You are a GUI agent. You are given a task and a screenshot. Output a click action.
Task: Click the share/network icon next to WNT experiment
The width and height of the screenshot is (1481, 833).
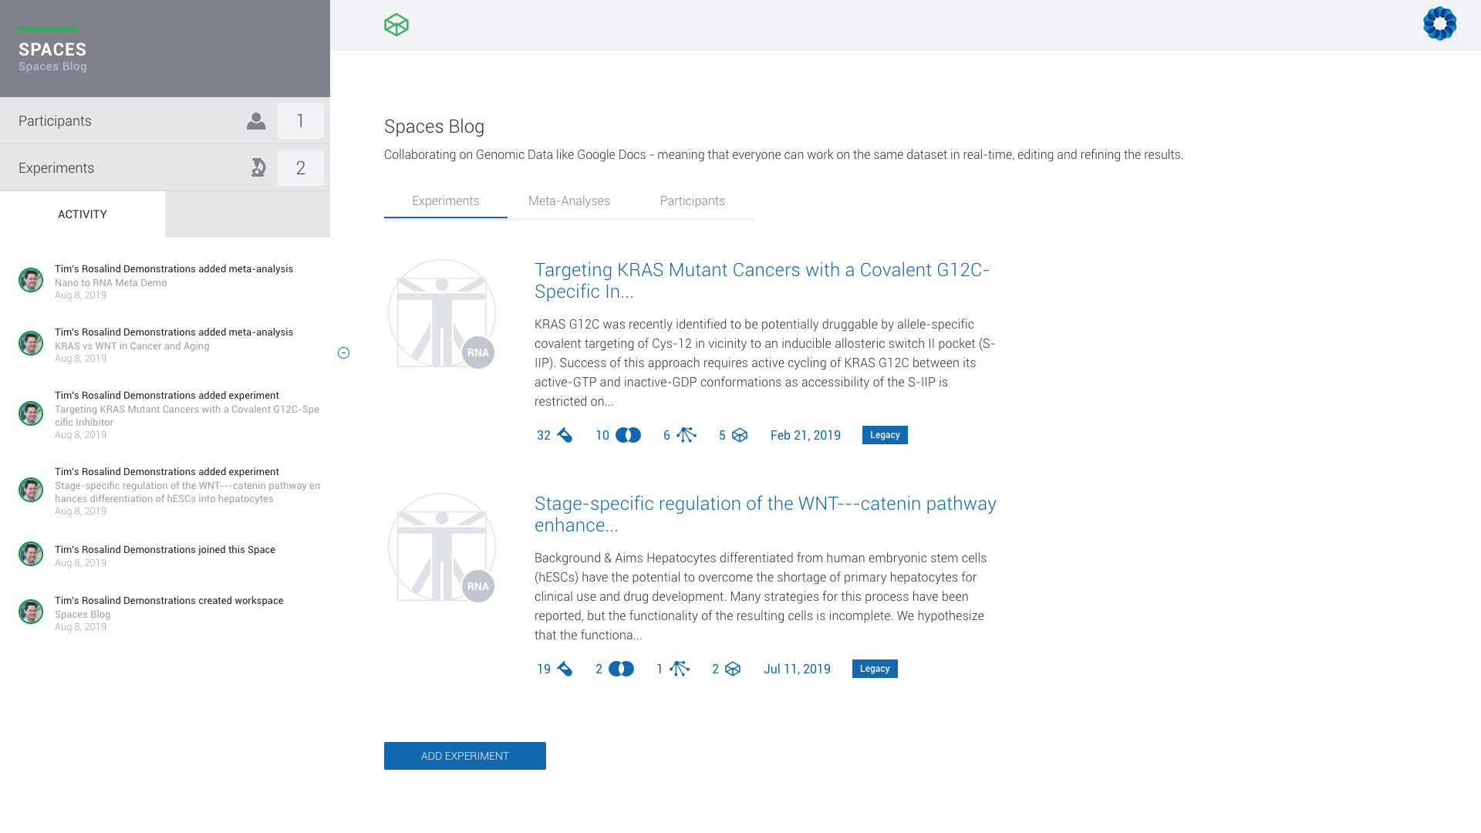[x=680, y=668]
